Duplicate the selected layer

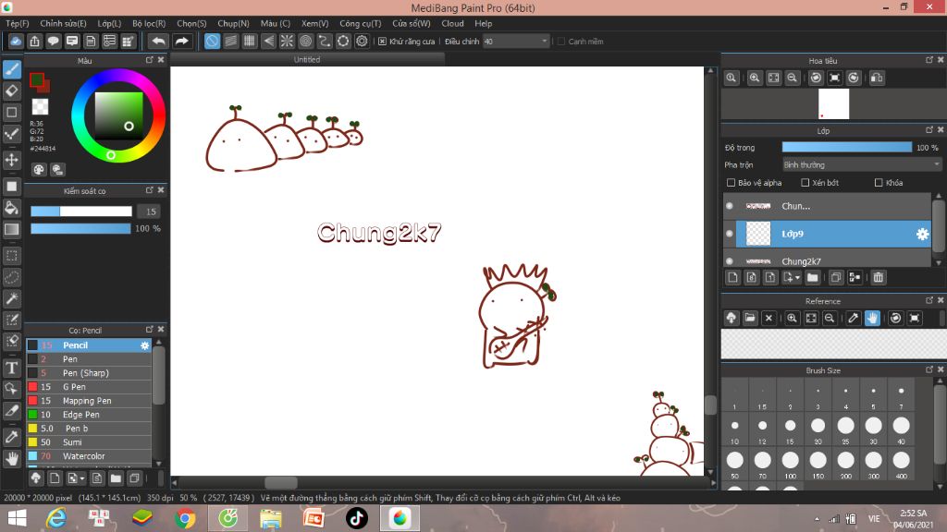pos(836,277)
